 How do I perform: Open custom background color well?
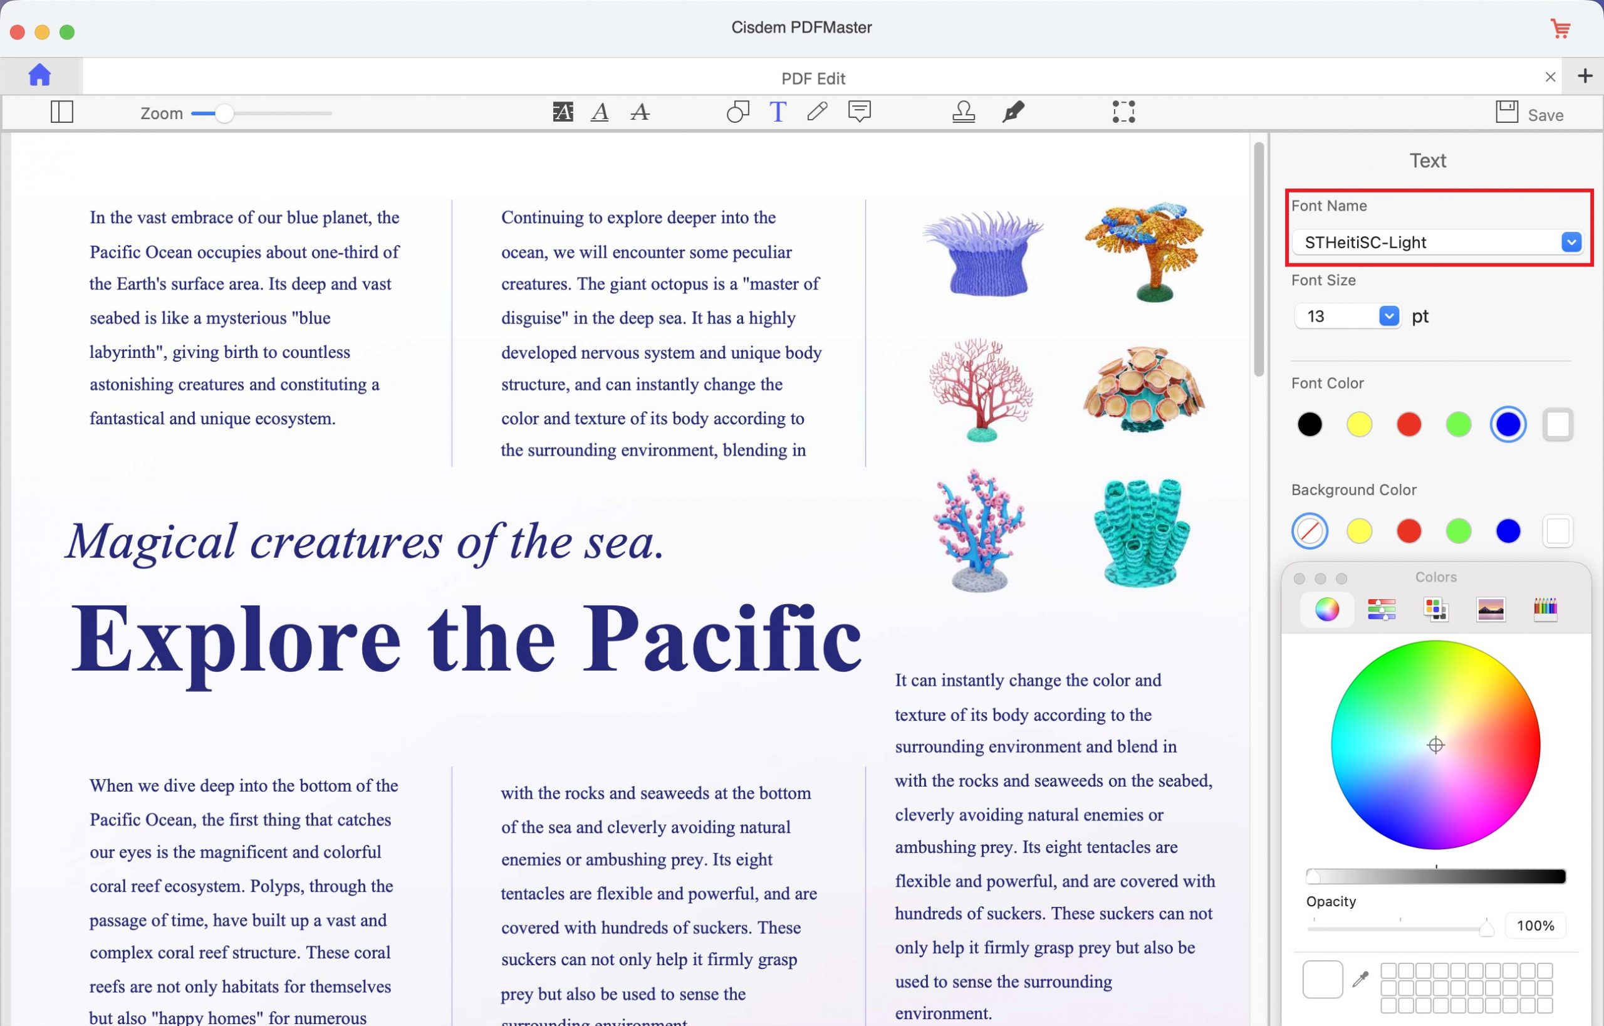pos(1558,531)
